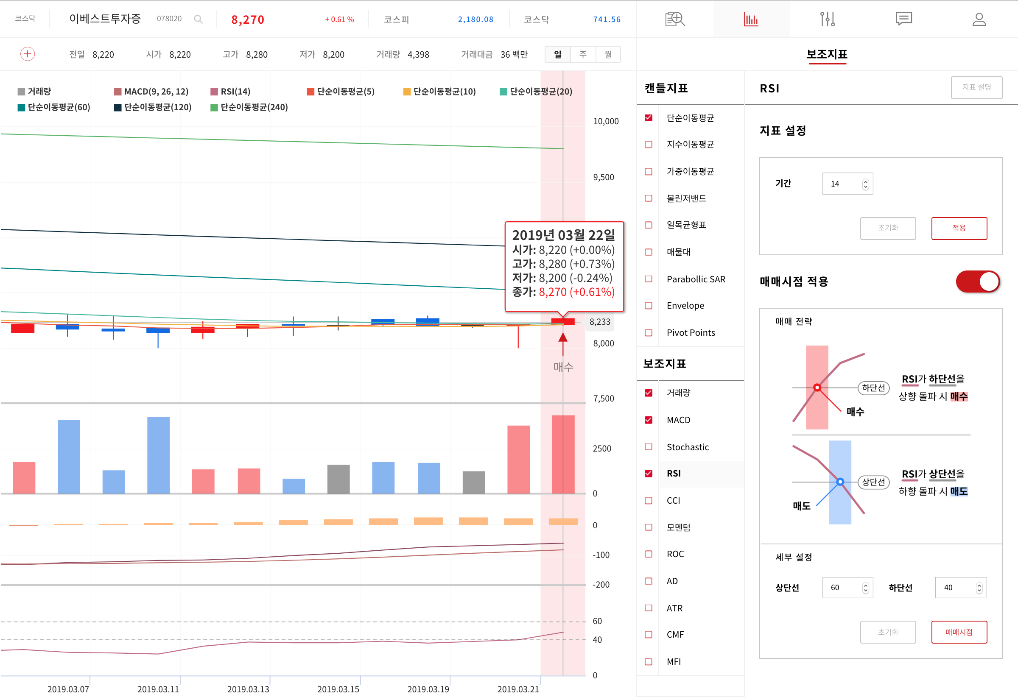This screenshot has width=1018, height=697.
Task: Click the stock search magnifier icon
Action: coord(198,19)
